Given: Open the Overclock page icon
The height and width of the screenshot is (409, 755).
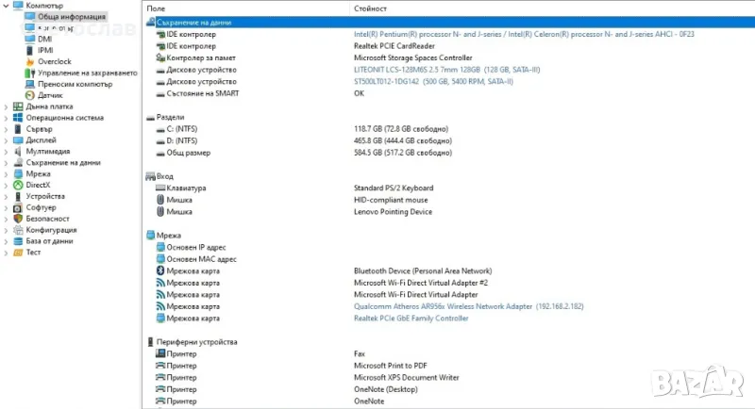Looking at the screenshot, I should click(29, 61).
